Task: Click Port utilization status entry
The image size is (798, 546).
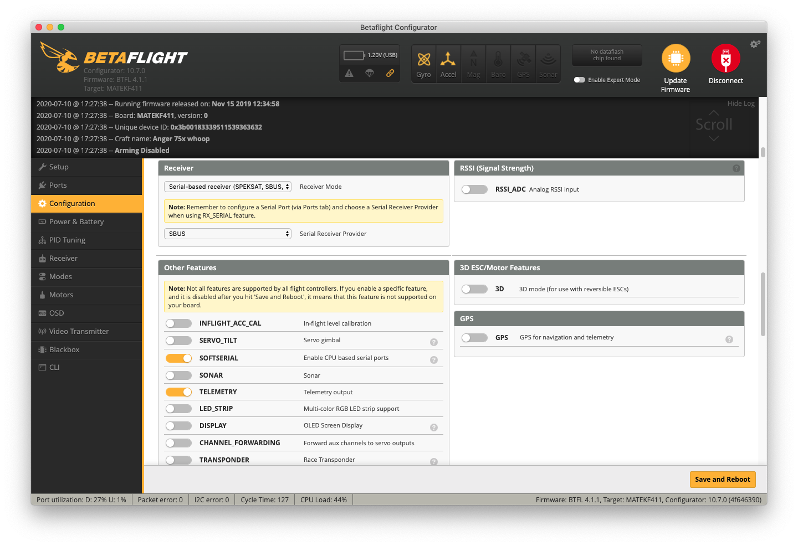Action: (81, 500)
